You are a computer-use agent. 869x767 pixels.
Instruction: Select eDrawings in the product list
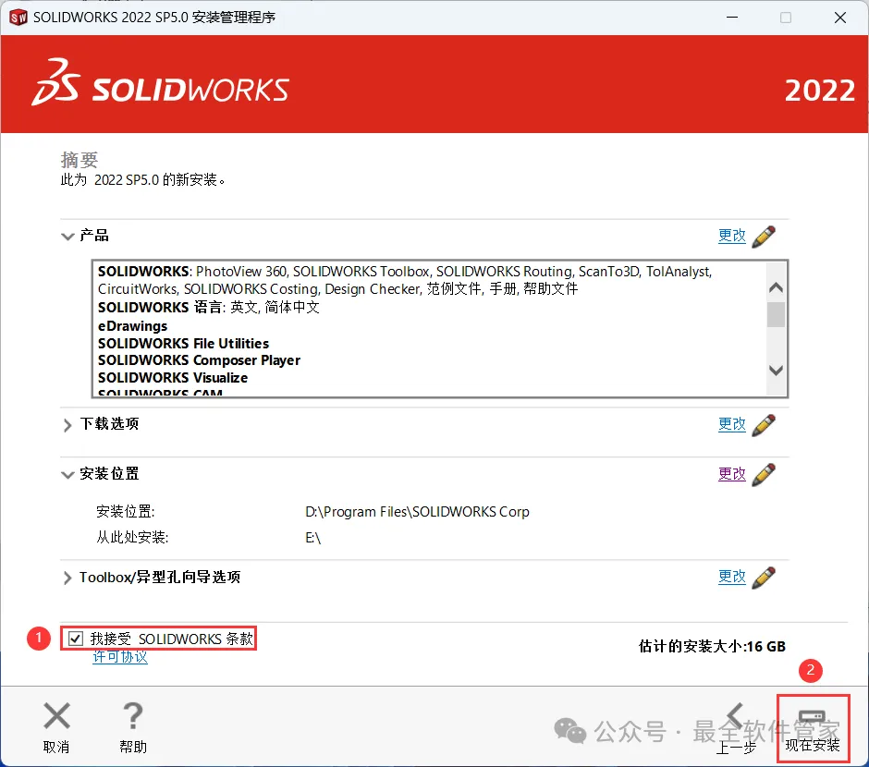(132, 325)
